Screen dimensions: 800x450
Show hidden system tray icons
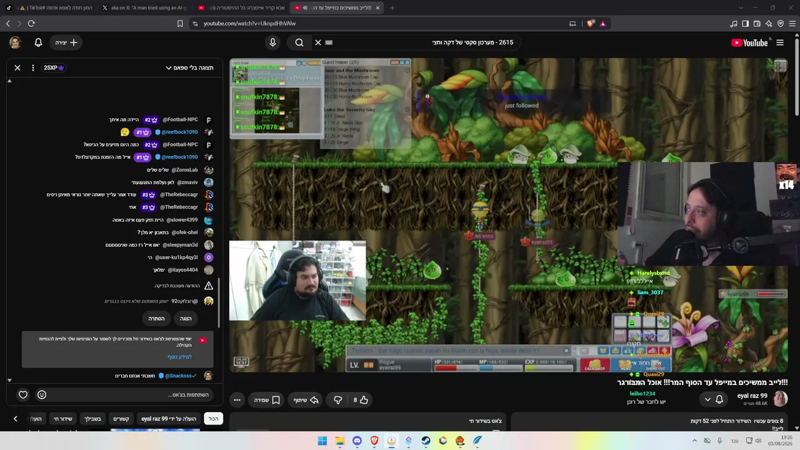pyautogui.click(x=694, y=441)
